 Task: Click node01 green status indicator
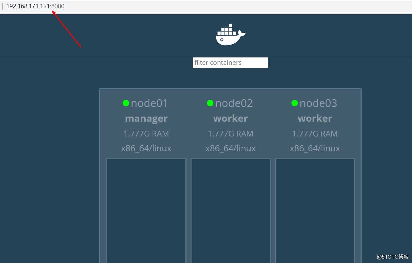(126, 103)
